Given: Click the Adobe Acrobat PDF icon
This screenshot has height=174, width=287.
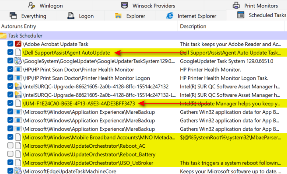Looking at the screenshot, I should click(18, 44).
